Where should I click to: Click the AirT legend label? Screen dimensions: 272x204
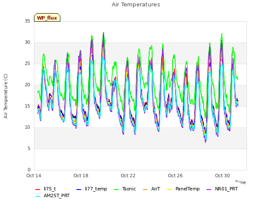[156, 189]
